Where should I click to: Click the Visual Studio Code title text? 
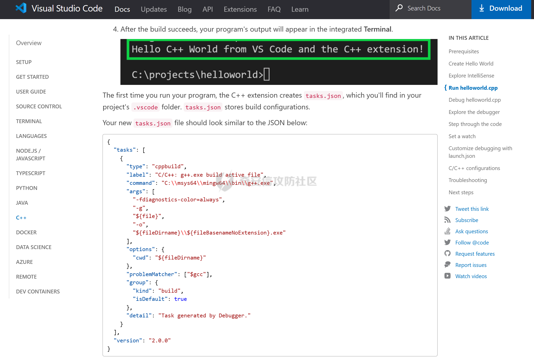(67, 8)
